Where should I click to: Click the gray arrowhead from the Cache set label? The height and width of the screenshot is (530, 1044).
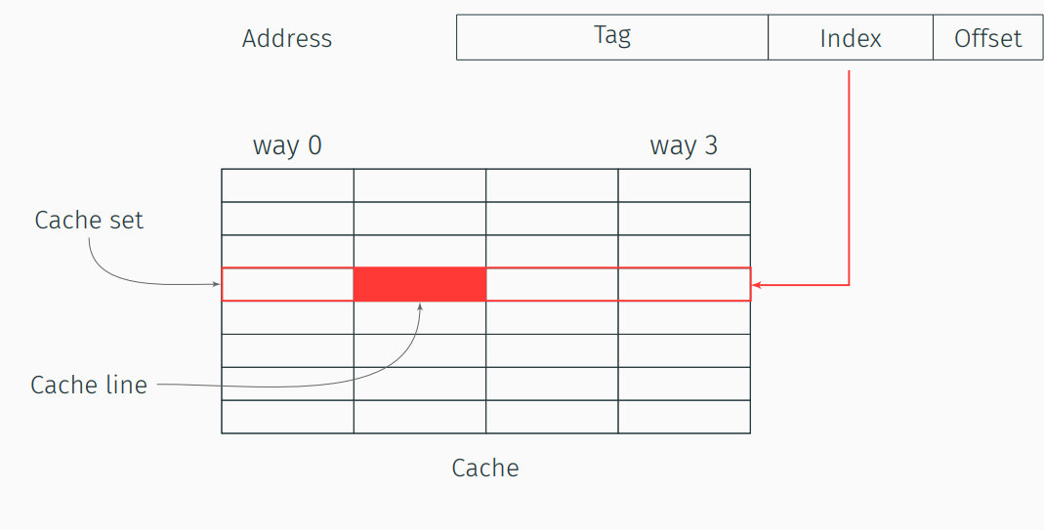[x=218, y=285]
